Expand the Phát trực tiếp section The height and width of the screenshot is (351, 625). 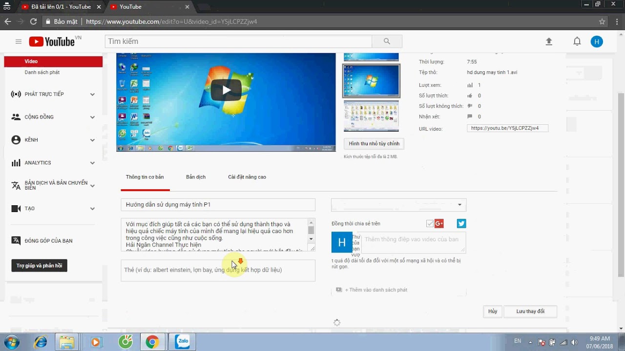click(92, 94)
